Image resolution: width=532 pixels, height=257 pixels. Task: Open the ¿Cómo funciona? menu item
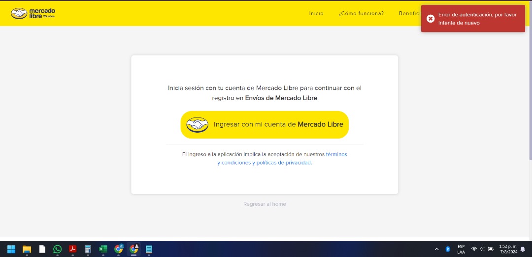pyautogui.click(x=361, y=14)
